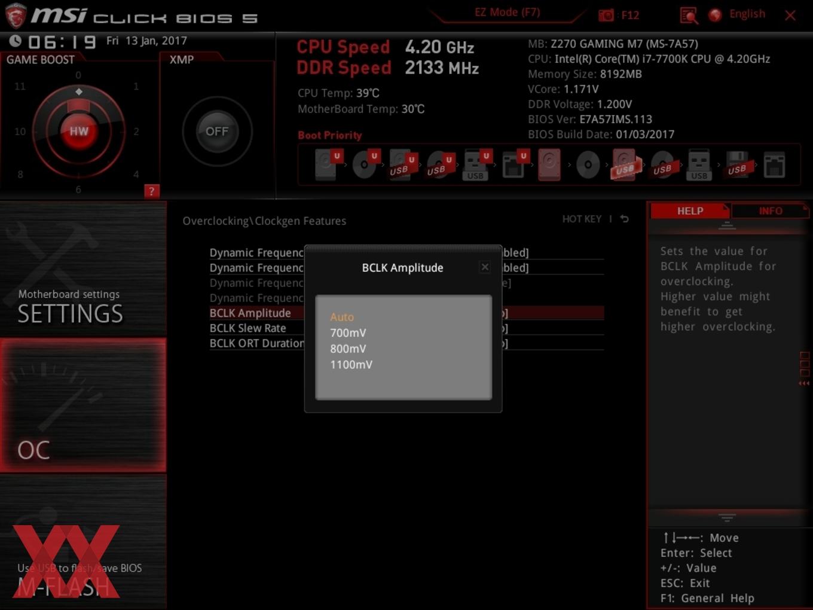This screenshot has width=813, height=610.
Task: Open the M-FLASH section
Action: click(83, 542)
